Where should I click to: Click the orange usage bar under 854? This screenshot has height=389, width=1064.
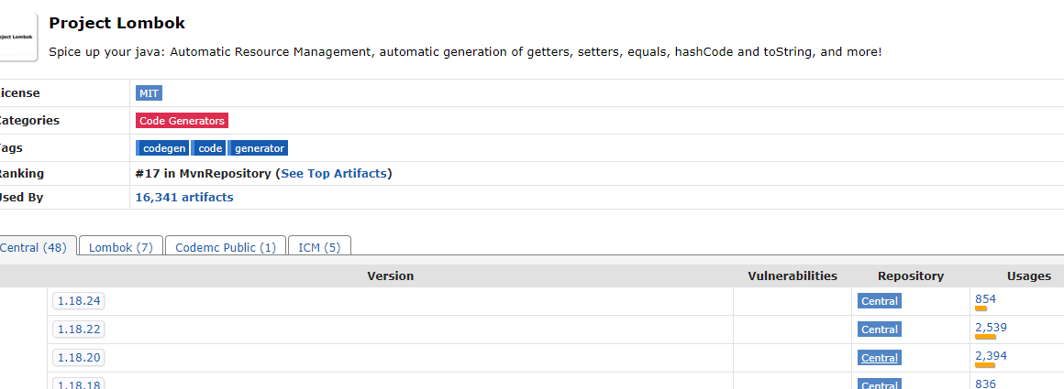tap(981, 308)
